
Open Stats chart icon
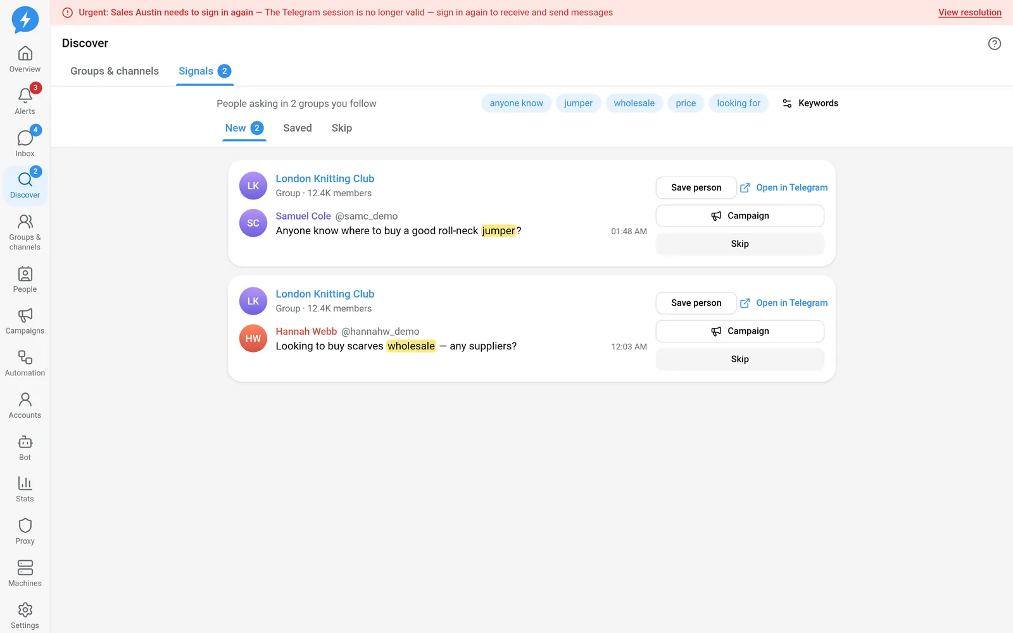25,489
